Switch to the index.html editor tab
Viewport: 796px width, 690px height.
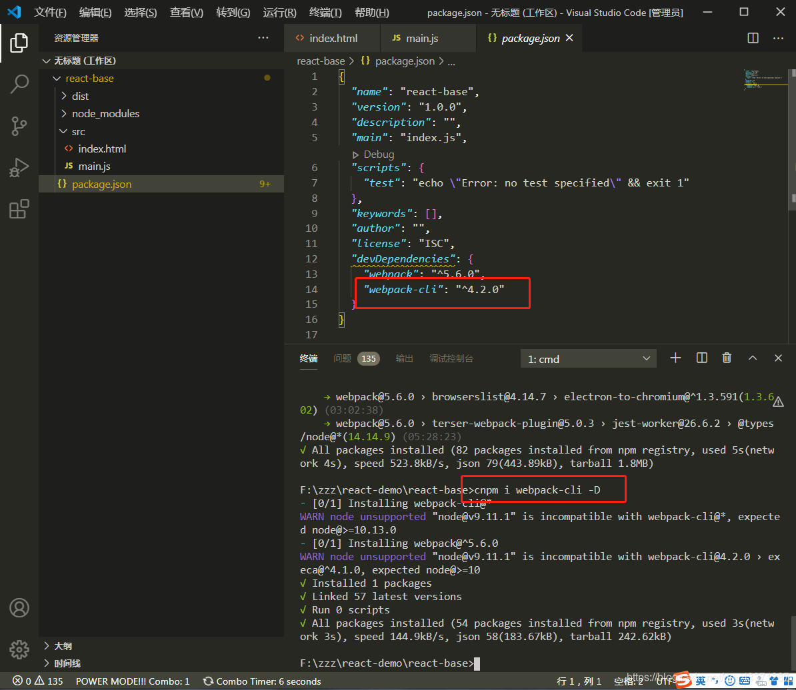(x=333, y=38)
